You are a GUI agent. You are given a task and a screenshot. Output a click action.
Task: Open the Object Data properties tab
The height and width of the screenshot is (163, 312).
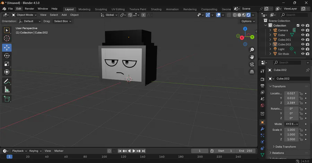pyautogui.click(x=262, y=155)
